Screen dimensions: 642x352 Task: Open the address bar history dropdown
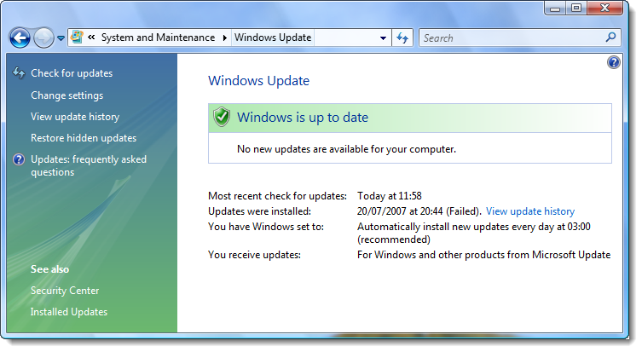(383, 38)
